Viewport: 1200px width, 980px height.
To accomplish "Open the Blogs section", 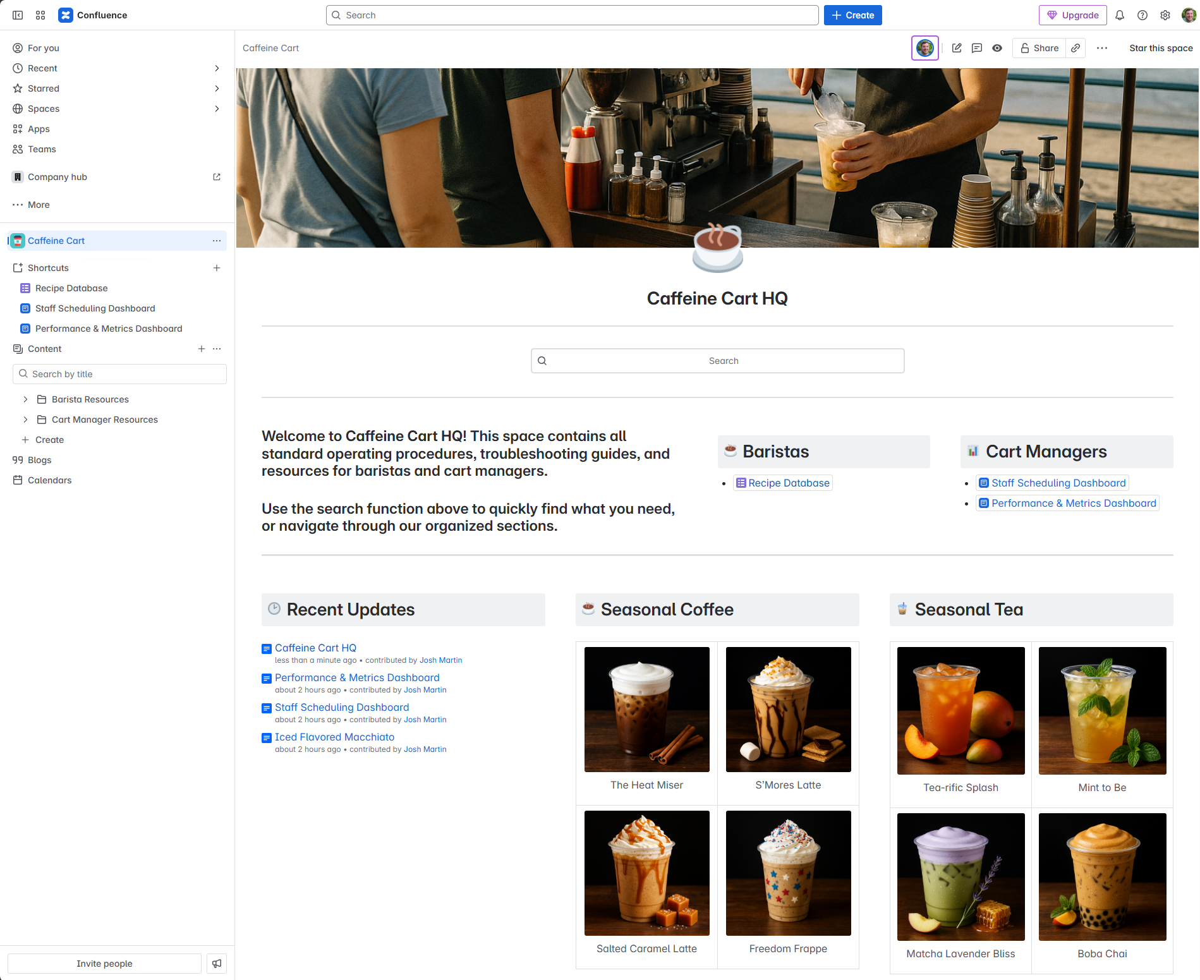I will pyautogui.click(x=39, y=460).
